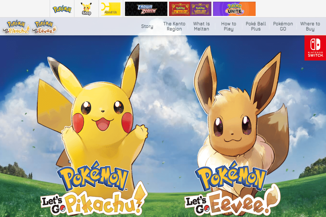Screen dimensions: 326x217
Task: Click the Let's Go Eevee logo in the header
Action: pyautogui.click(x=43, y=26)
